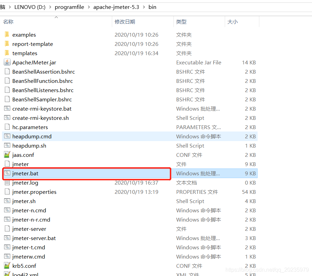Click the jmeter-server.bat script icon
The height and width of the screenshot is (276, 312).
[x=7, y=238]
